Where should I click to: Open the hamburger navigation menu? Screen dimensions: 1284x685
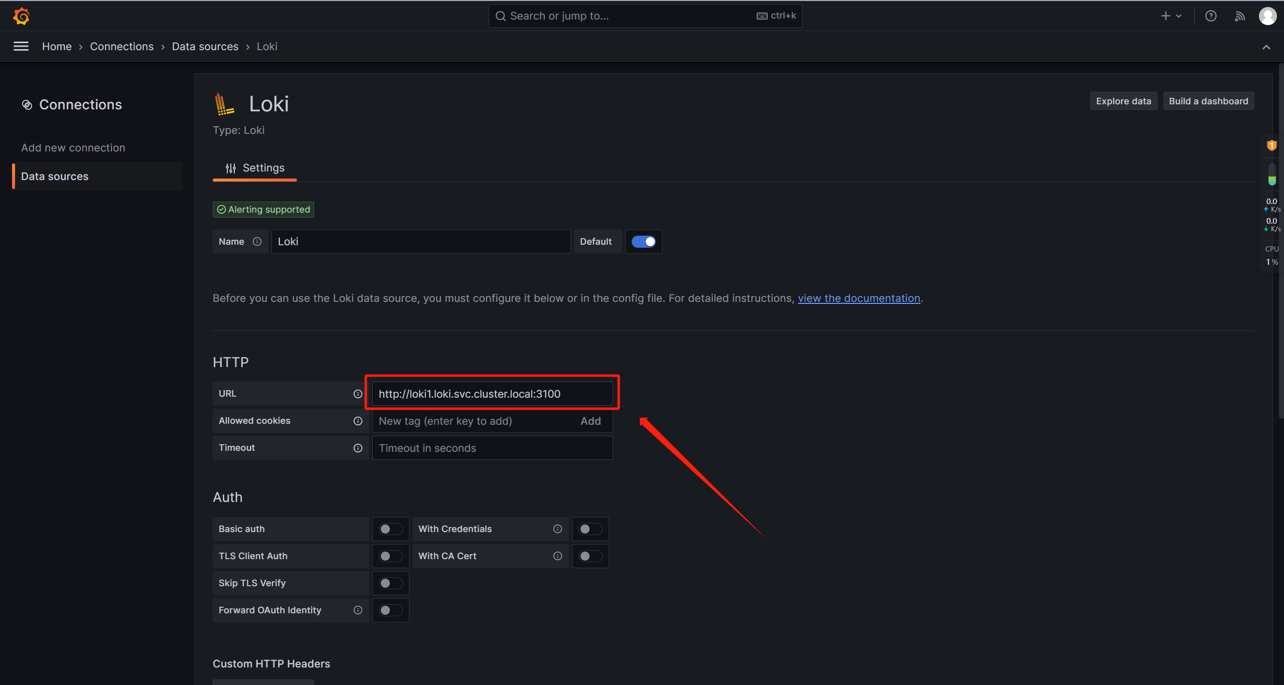(21, 47)
